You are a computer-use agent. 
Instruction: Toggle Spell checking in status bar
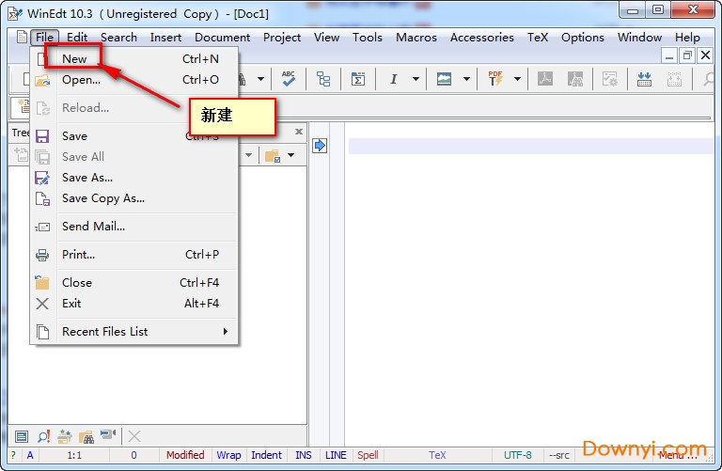368,455
